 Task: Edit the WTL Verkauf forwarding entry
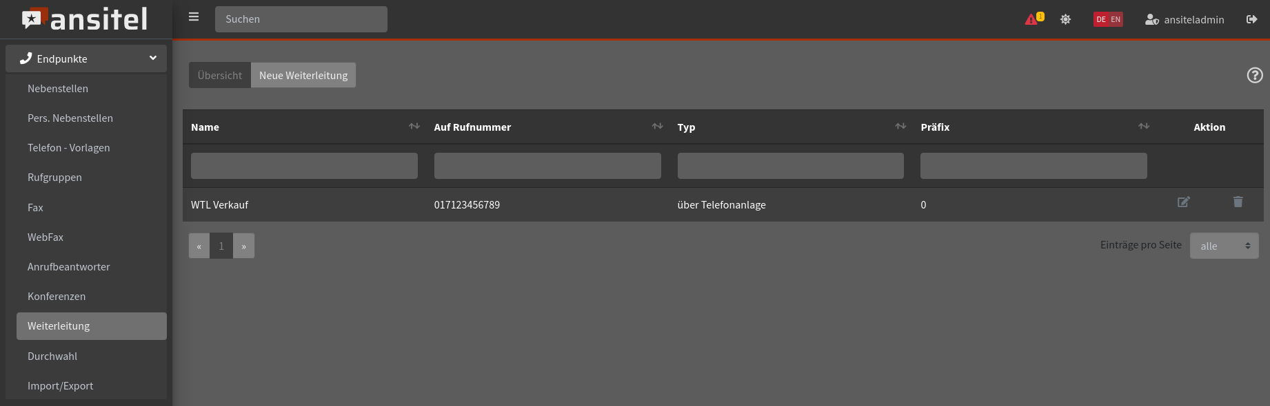(1183, 202)
